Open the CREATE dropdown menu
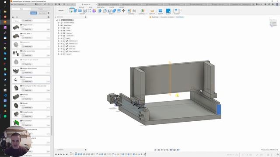Image resolution: width=280 pixels, height=157 pixels. click(x=82, y=14)
